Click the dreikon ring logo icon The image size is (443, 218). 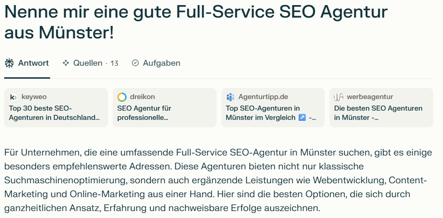[122, 97]
